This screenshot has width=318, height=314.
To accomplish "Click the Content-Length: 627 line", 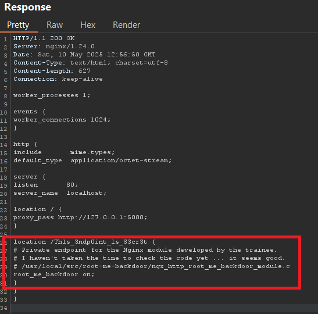I will pyautogui.click(x=52, y=71).
